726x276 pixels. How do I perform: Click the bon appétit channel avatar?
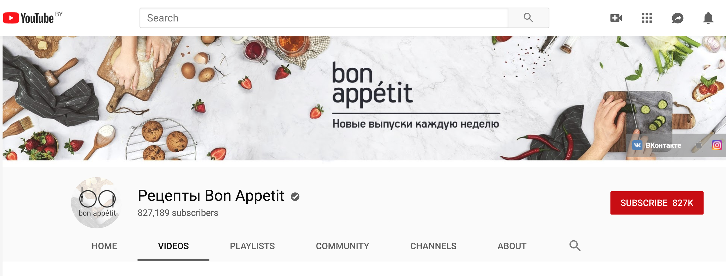point(97,203)
